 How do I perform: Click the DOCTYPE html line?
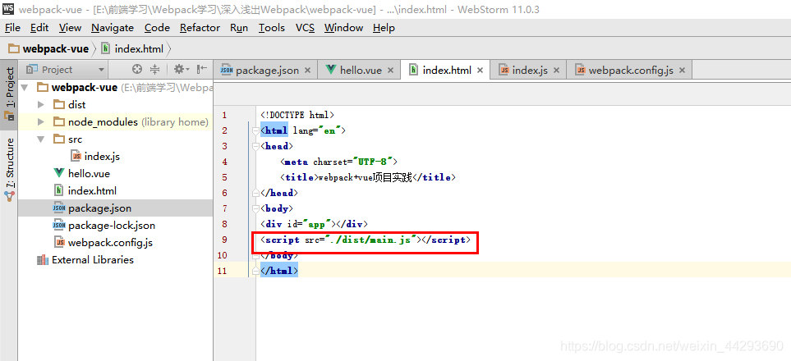pyautogui.click(x=297, y=115)
